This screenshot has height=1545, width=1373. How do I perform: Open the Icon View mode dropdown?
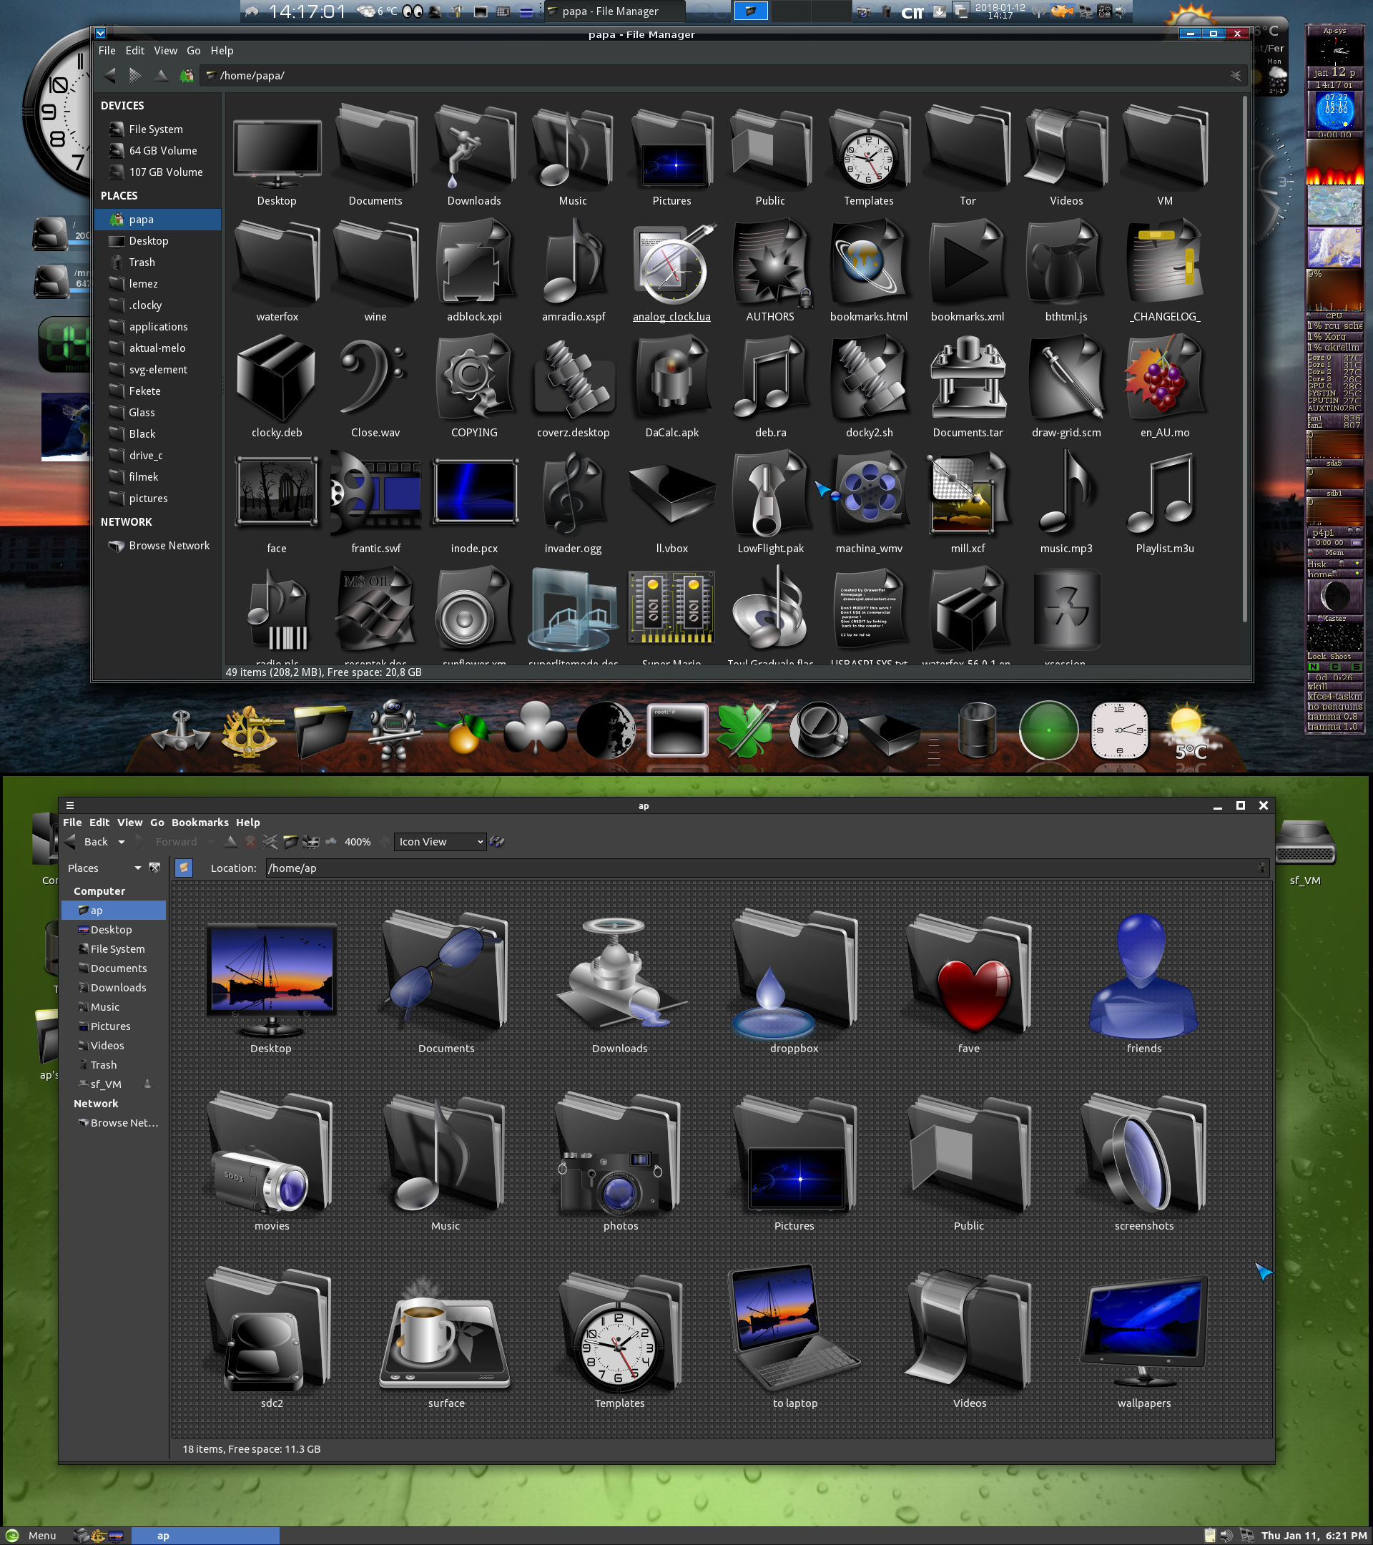pos(440,842)
